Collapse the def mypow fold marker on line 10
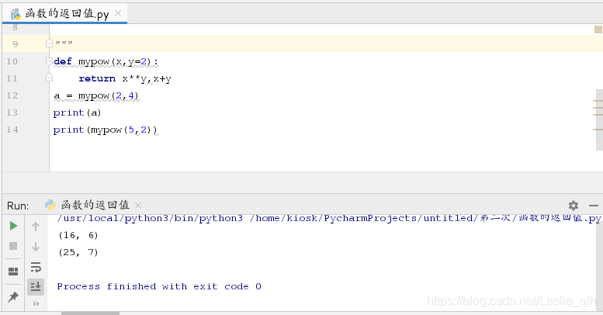Screen dimensions: 603x315 point(49,61)
